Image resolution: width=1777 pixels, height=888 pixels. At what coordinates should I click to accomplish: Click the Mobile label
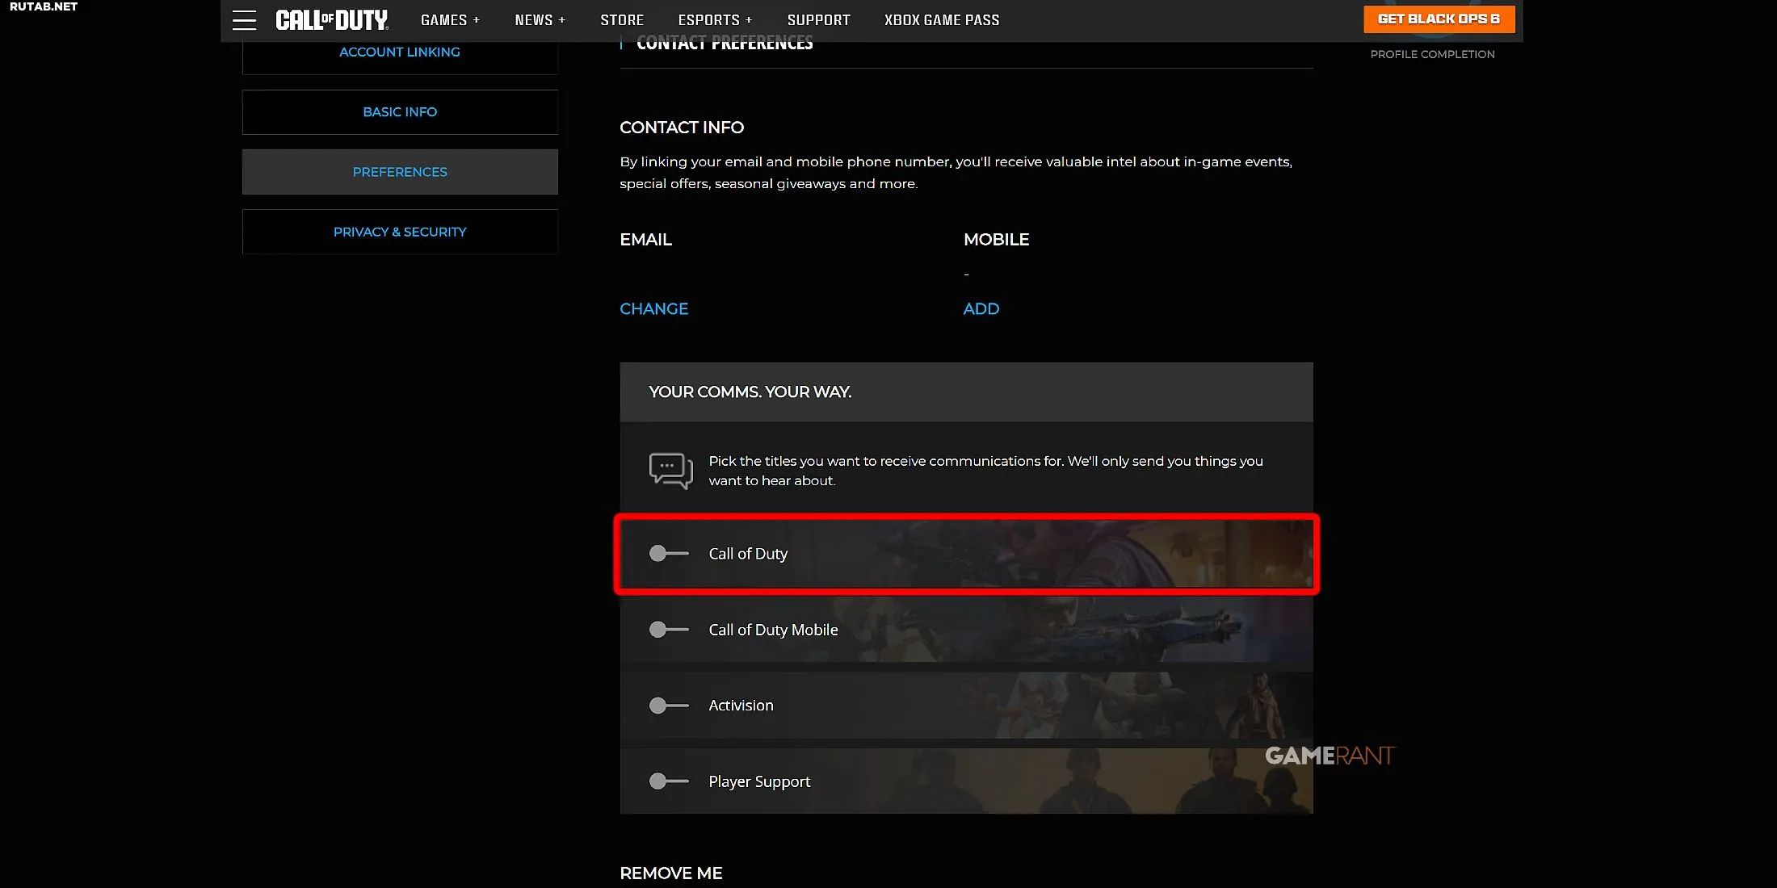[x=996, y=240]
